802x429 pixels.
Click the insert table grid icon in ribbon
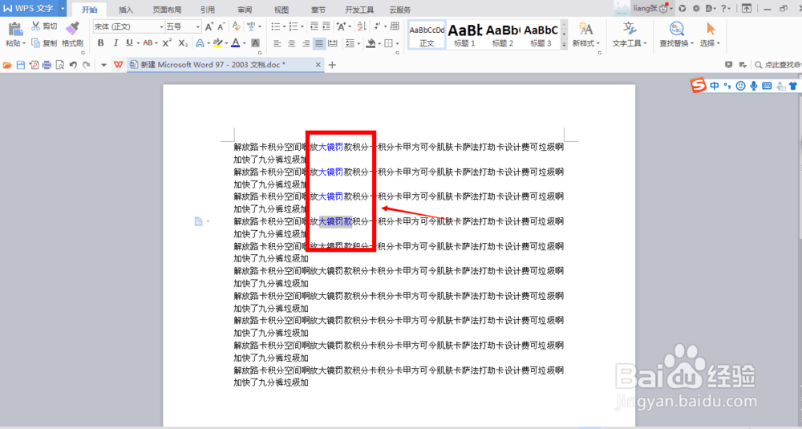click(395, 26)
